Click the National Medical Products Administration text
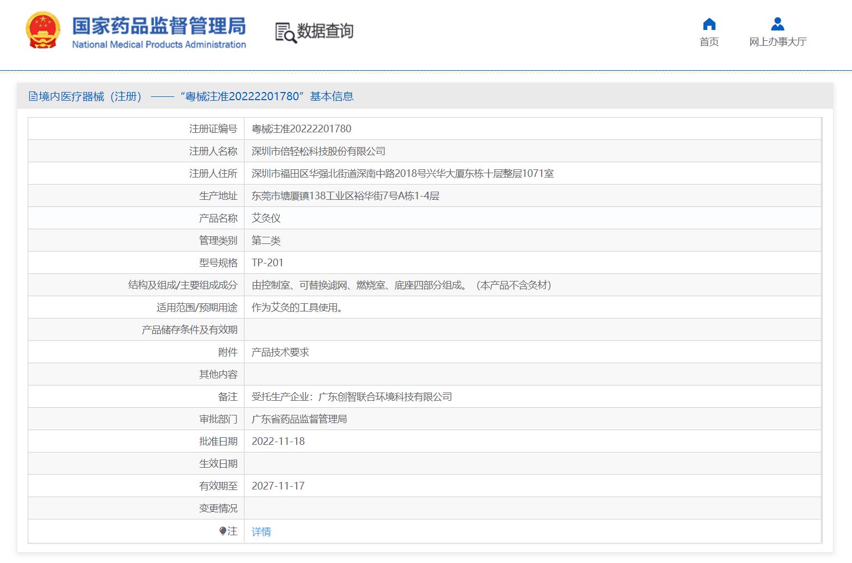Screen dimensions: 852x563 [x=159, y=45]
